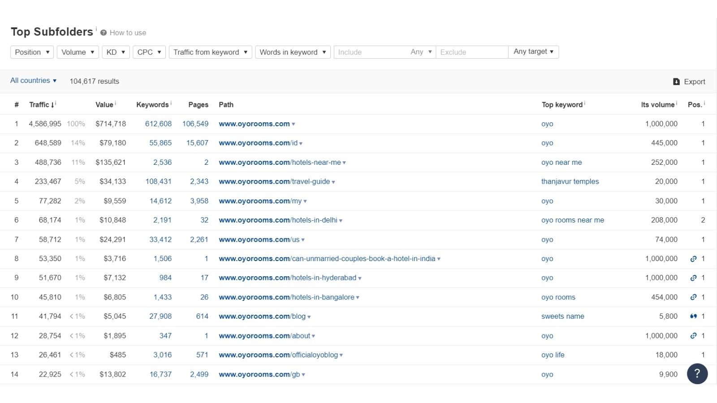Click the How to use question icon

coord(104,33)
